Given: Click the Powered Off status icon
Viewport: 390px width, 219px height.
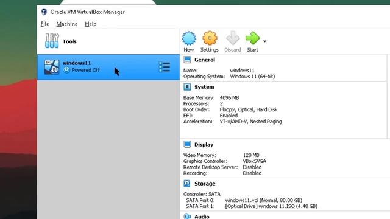Looking at the screenshot, I should (66, 70).
